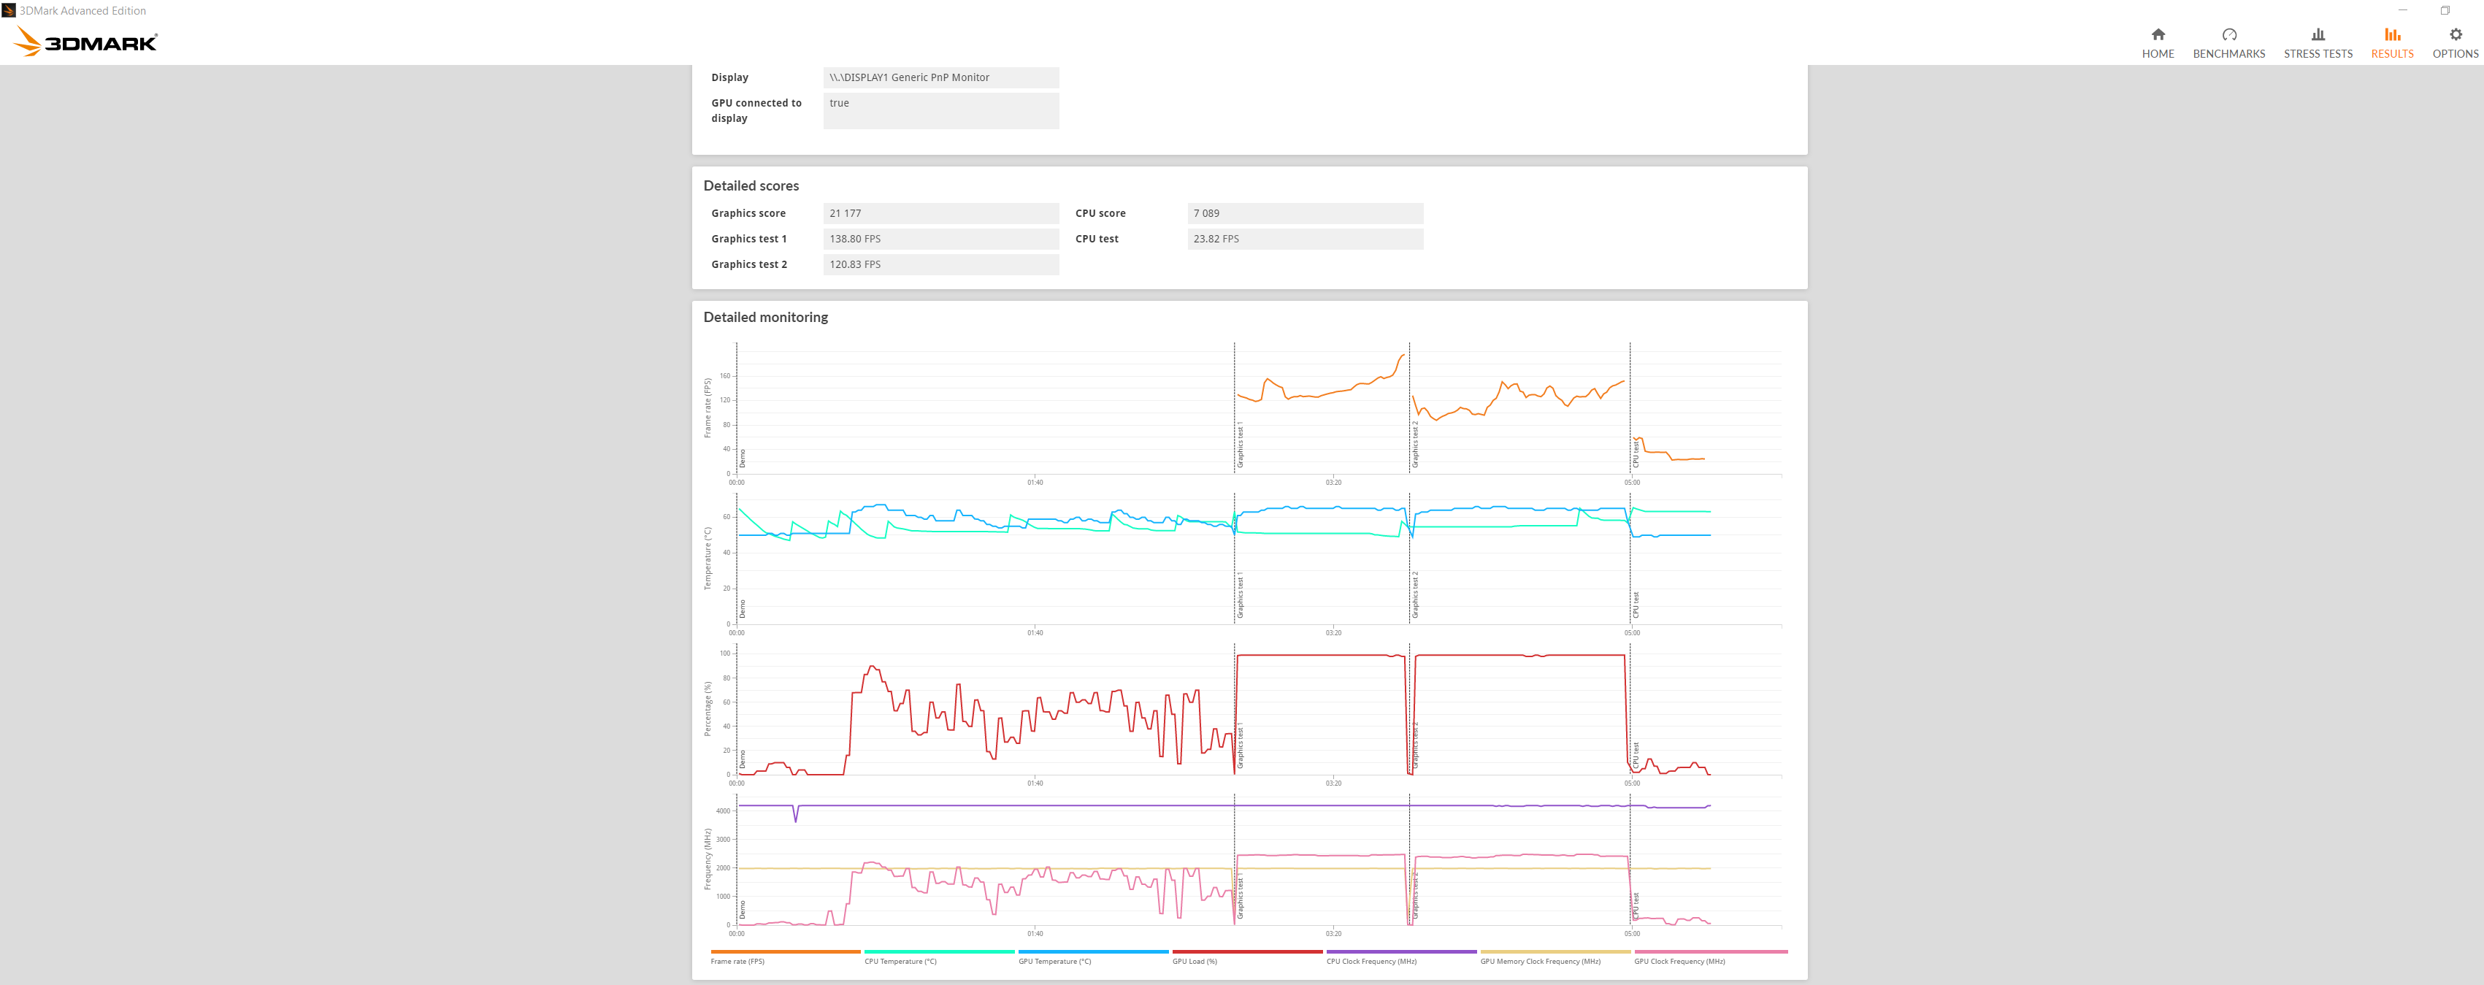Toggle the CPU Clock Frequency legend entry
The height and width of the screenshot is (985, 2484).
pos(1371,961)
